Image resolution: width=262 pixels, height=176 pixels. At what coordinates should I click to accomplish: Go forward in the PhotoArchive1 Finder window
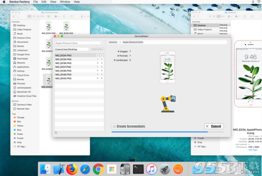(x=18, y=16)
